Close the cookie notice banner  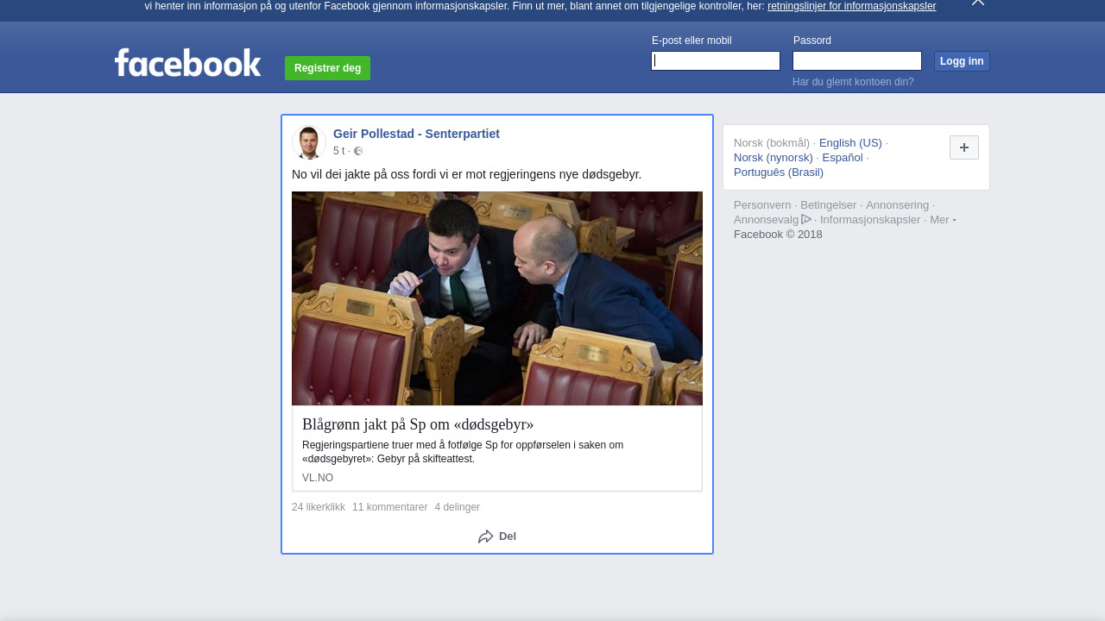(978, 3)
